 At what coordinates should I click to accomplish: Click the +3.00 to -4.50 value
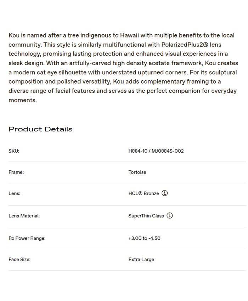click(x=144, y=239)
